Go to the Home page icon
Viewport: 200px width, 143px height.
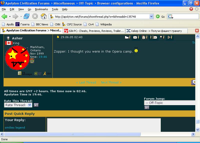coord(43,16)
